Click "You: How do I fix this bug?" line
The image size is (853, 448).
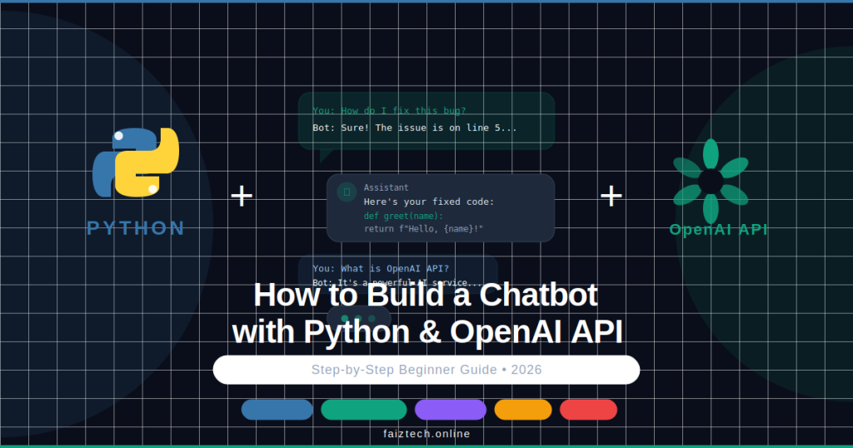click(389, 111)
